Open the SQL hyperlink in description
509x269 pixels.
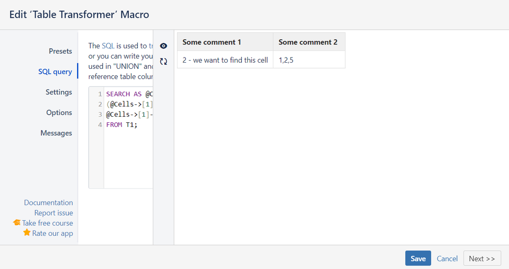click(108, 46)
